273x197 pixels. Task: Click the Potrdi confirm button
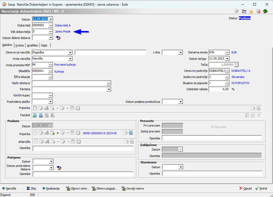261,188
